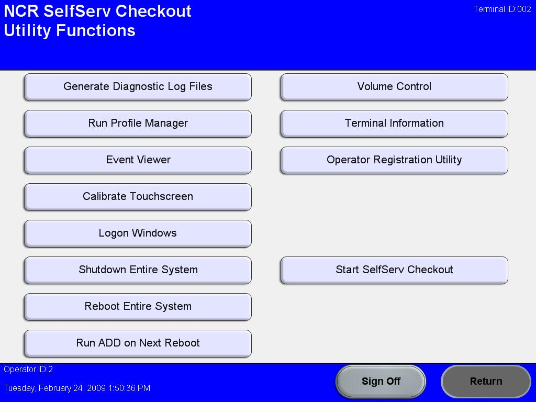Open Run Profile Manager
Screen dimensions: 536x402
click(x=138, y=124)
